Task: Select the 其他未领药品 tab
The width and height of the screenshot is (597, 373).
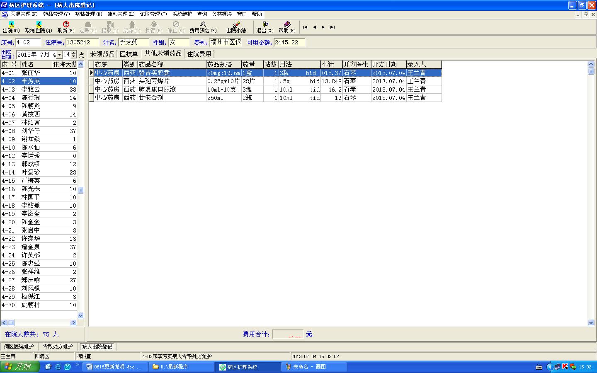Action: (x=163, y=53)
